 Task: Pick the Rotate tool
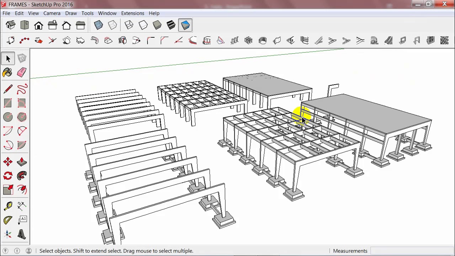[8, 176]
